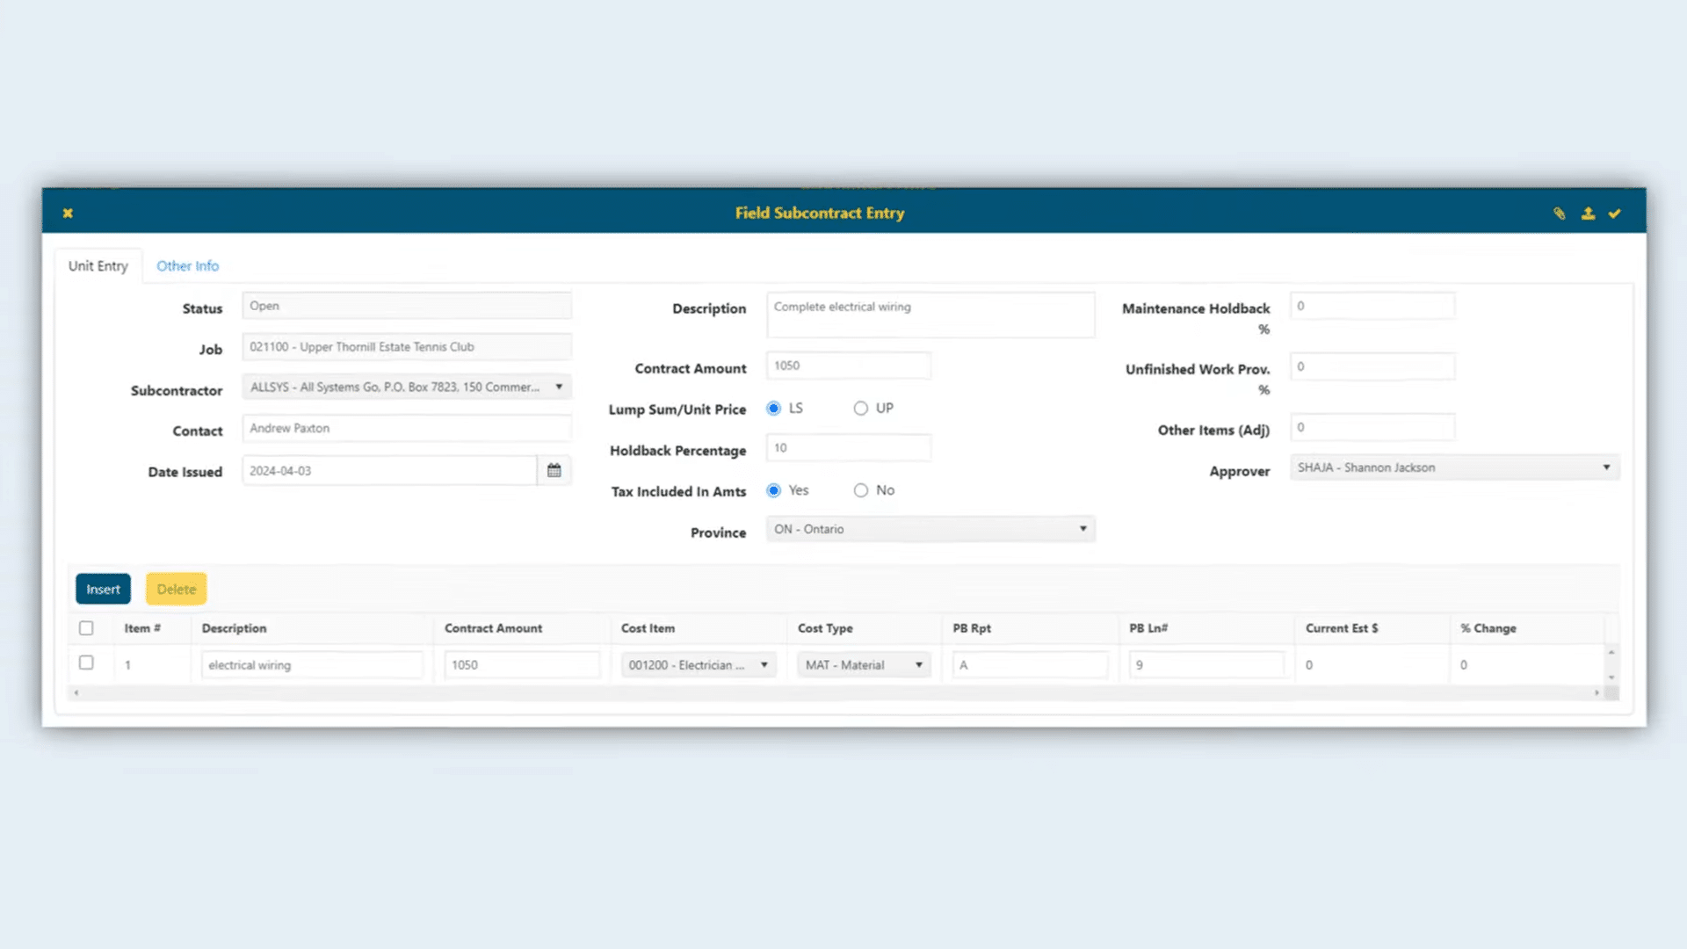Switch to the Other Info tab
Viewport: 1687px width, 949px height.
tap(187, 265)
